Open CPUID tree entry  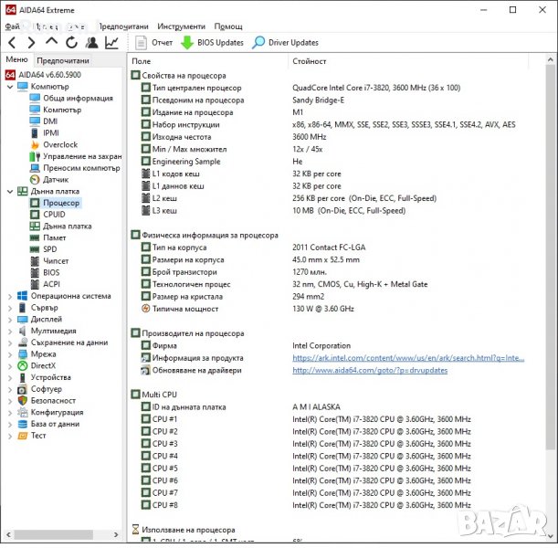[54, 215]
